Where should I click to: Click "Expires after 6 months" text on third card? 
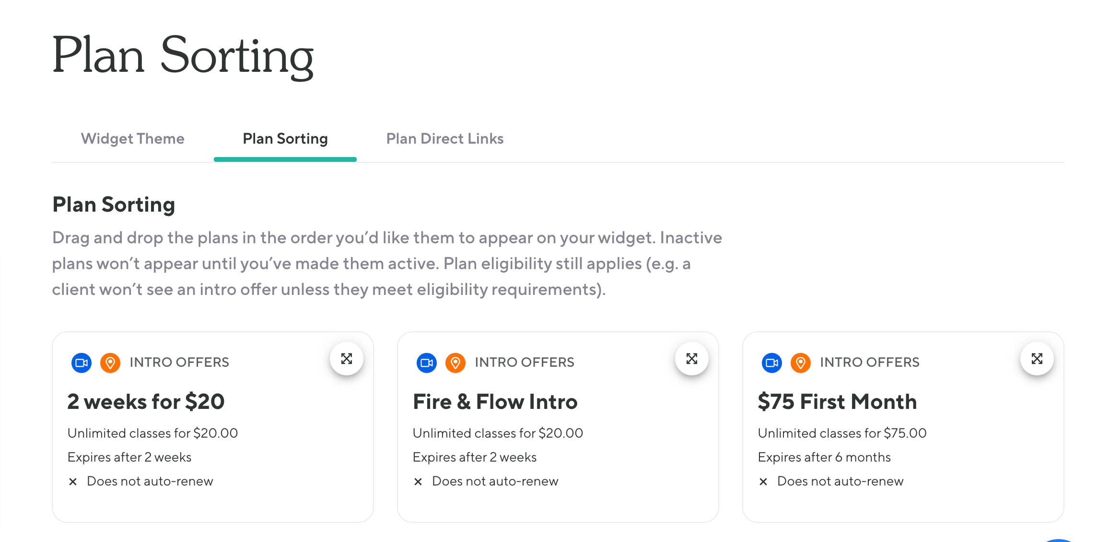point(824,457)
